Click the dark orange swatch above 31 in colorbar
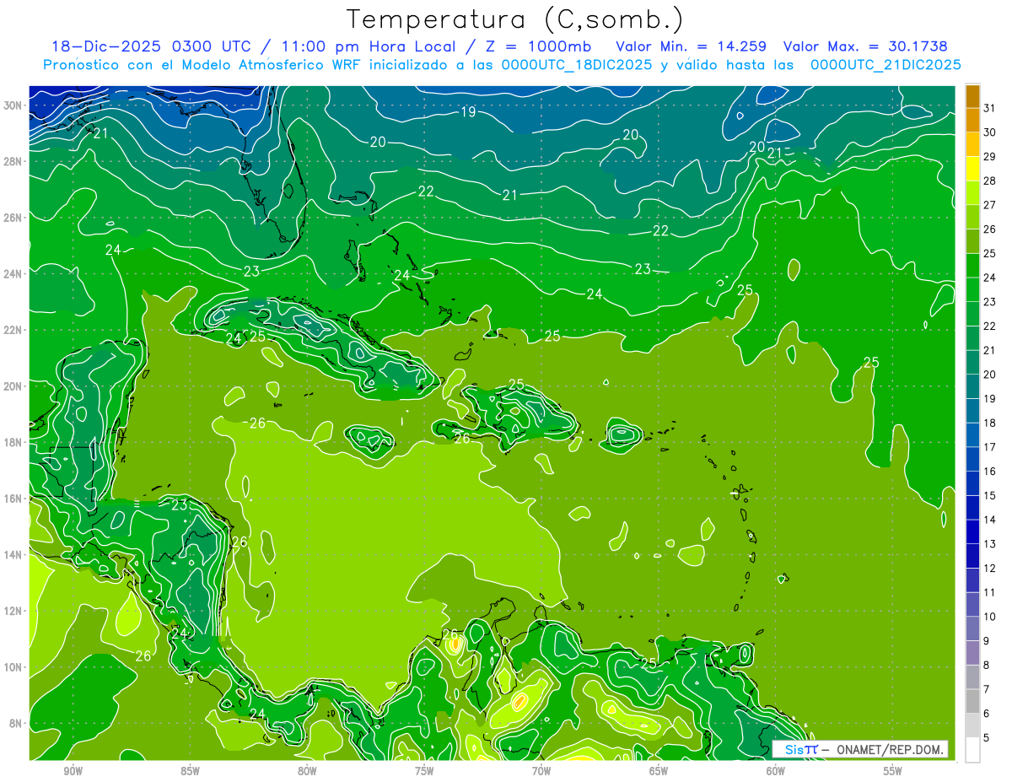 click(972, 96)
